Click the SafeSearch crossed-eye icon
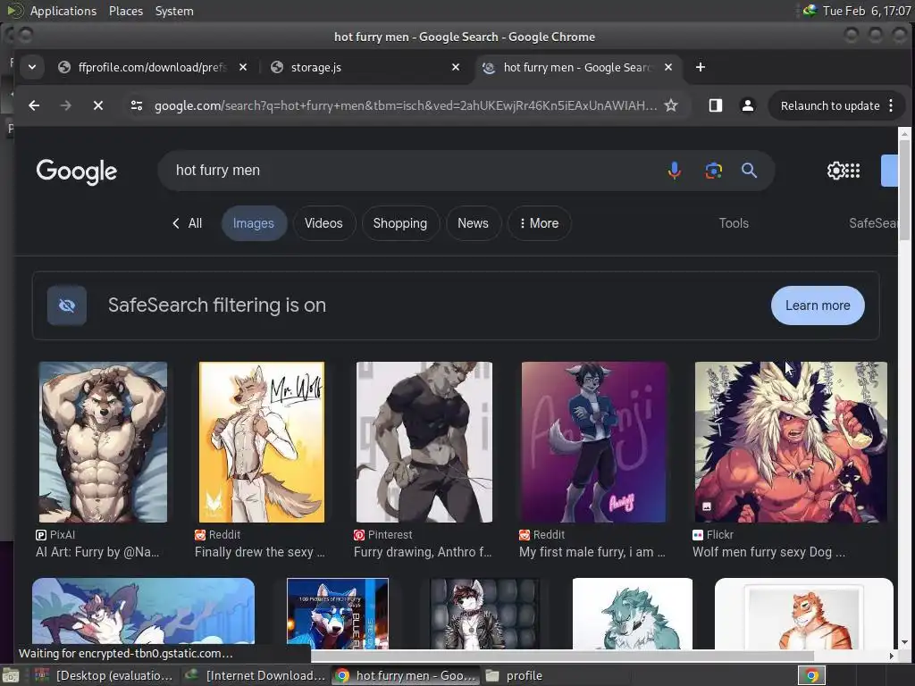 pos(67,305)
